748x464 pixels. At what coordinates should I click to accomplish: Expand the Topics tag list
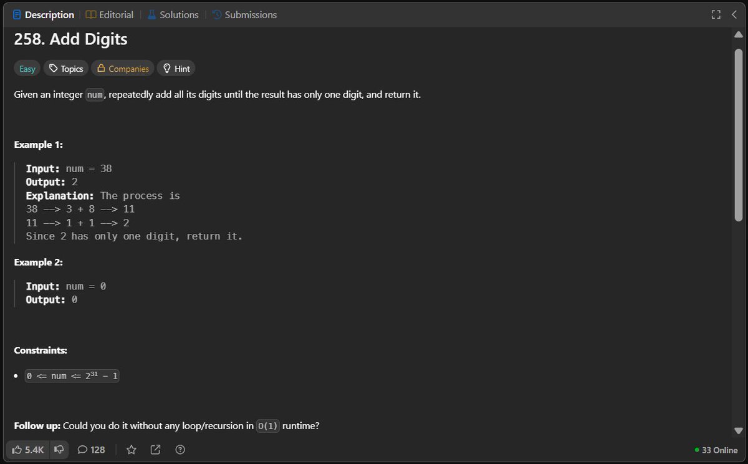coord(65,68)
